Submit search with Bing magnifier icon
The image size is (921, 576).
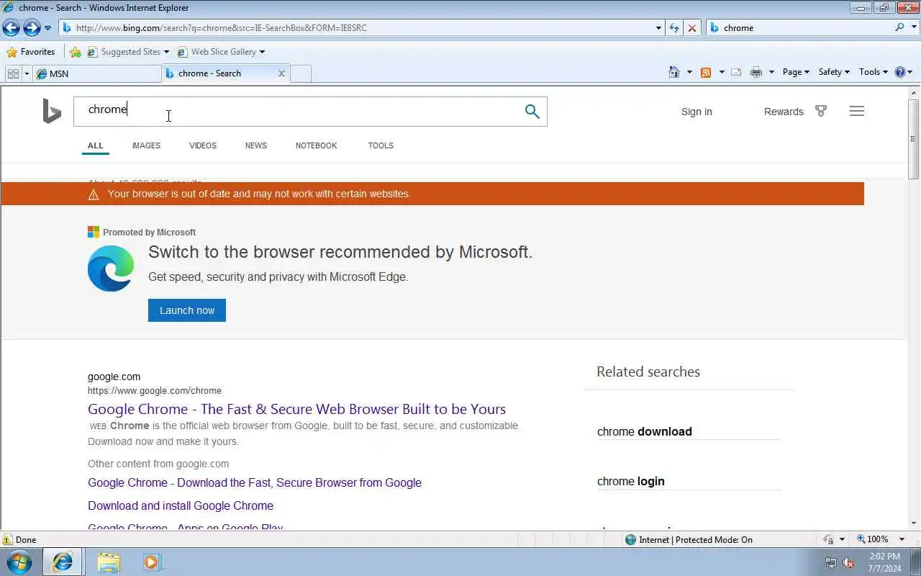point(532,112)
